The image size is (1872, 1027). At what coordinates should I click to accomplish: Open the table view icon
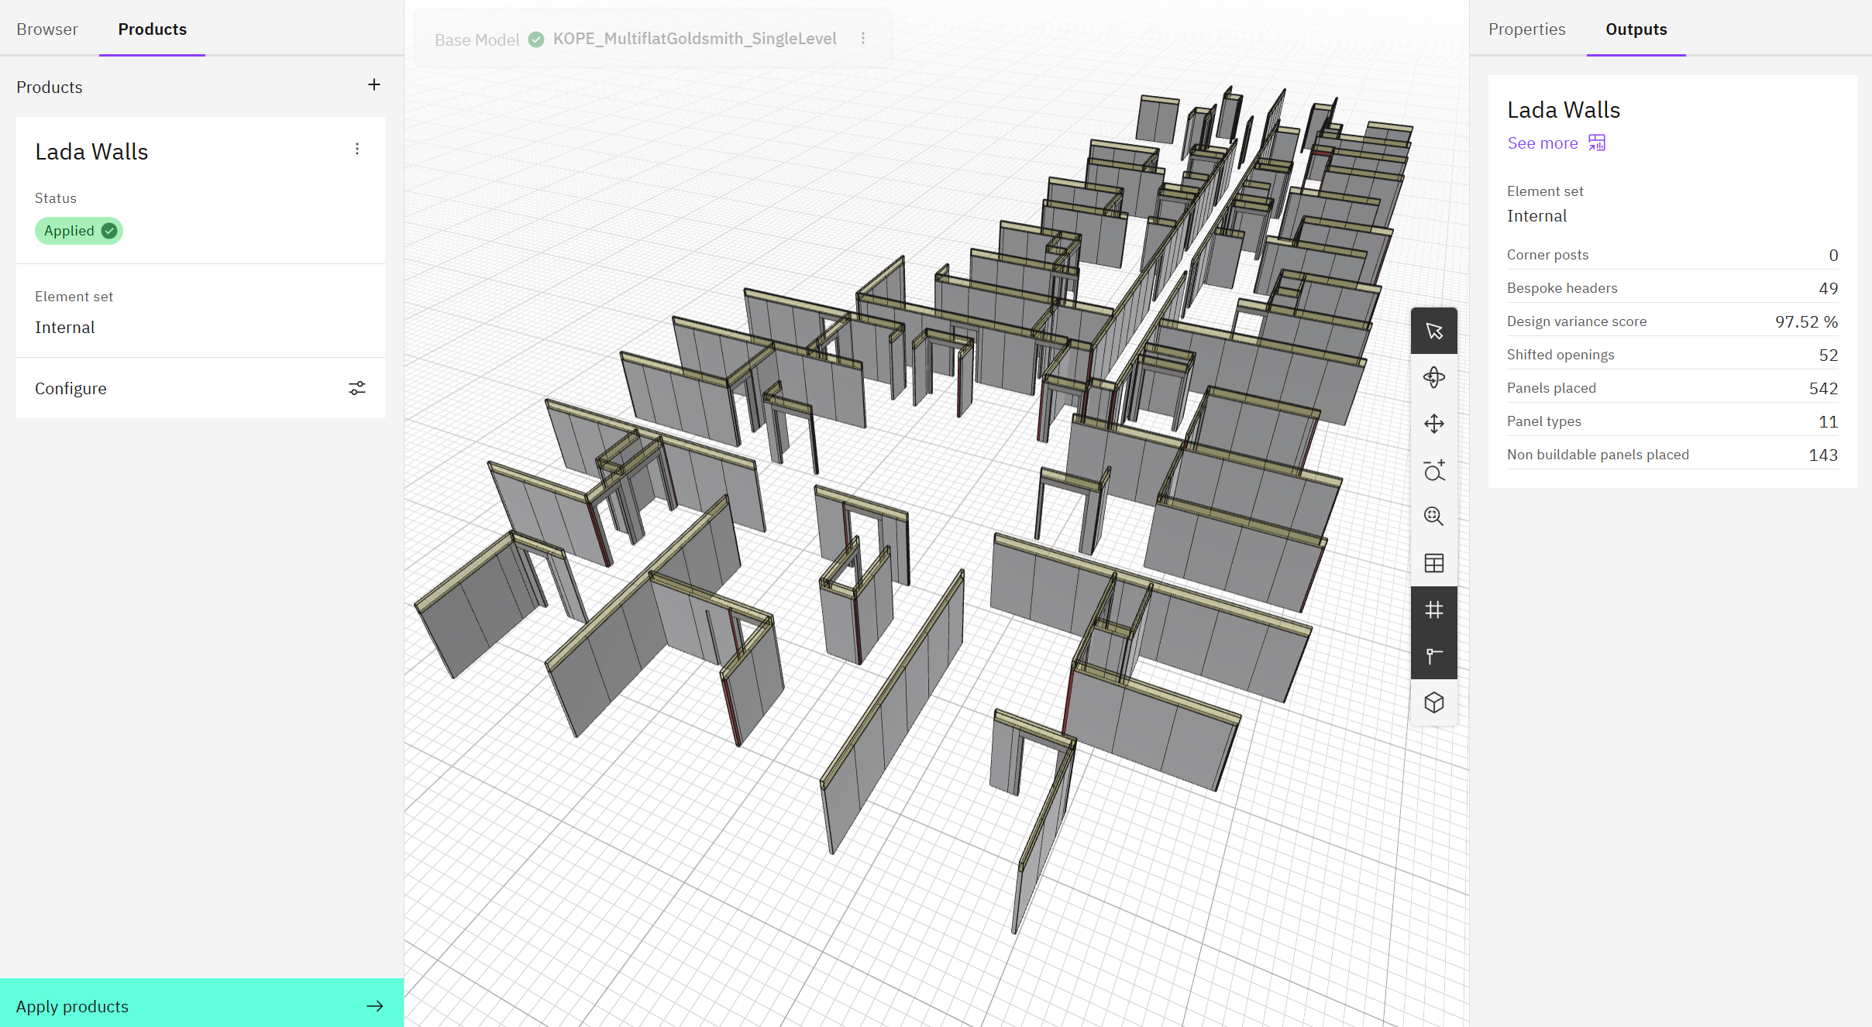1433,563
